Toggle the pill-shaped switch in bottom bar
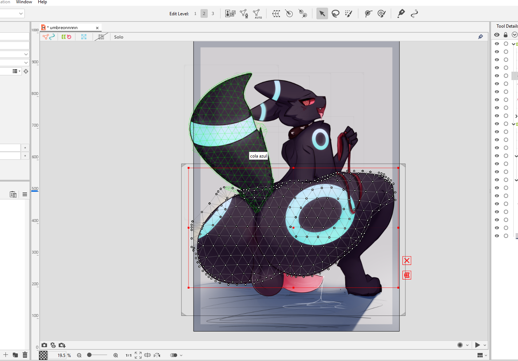518x361 pixels. pos(174,355)
